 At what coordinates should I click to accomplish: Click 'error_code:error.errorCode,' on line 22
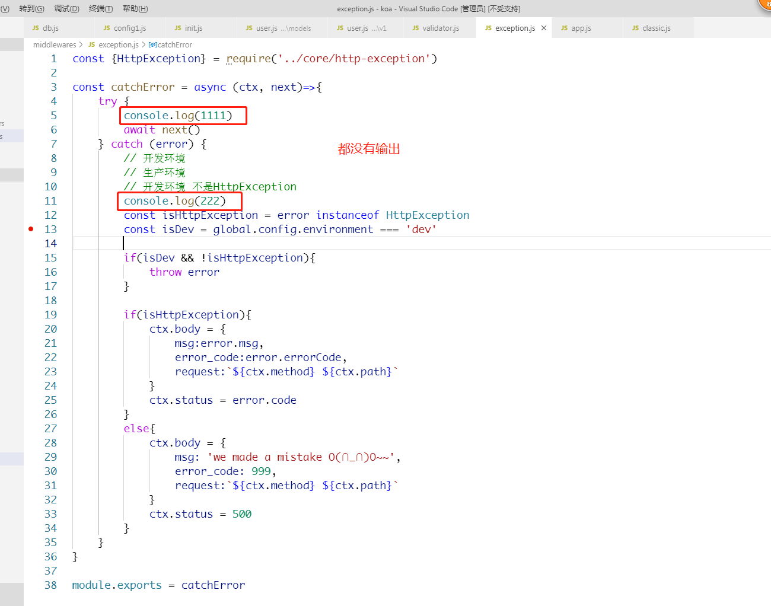pyautogui.click(x=261, y=358)
